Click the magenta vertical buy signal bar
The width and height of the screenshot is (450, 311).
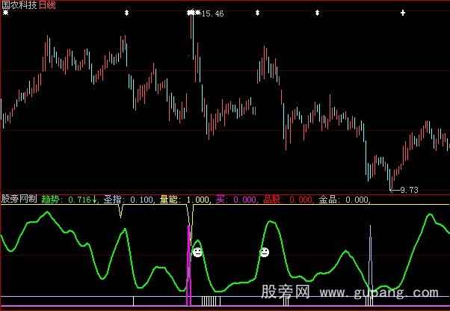pyautogui.click(x=189, y=262)
